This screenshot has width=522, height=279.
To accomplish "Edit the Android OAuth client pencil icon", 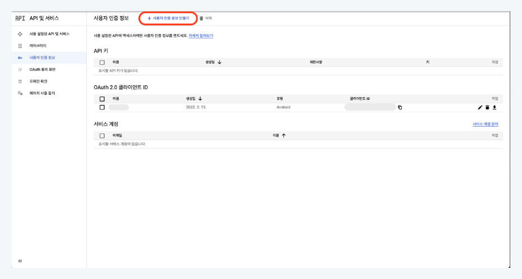I will click(x=480, y=107).
